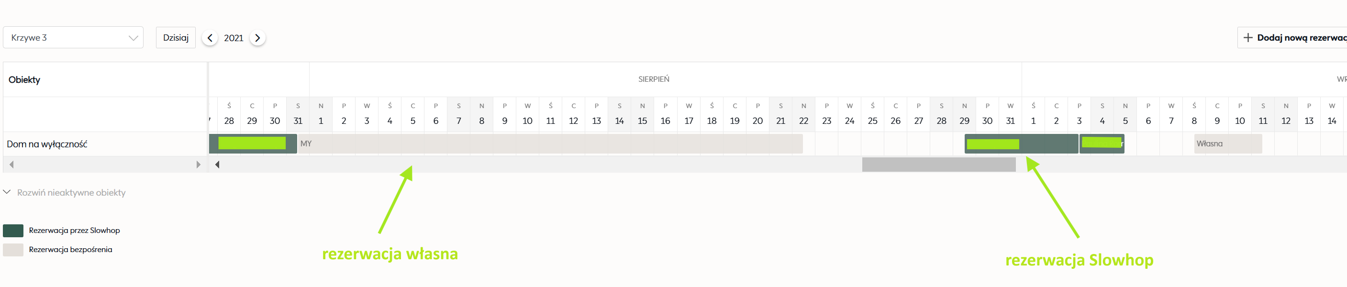Open the Własna reservation block in September
The image size is (1347, 287).
[1227, 144]
